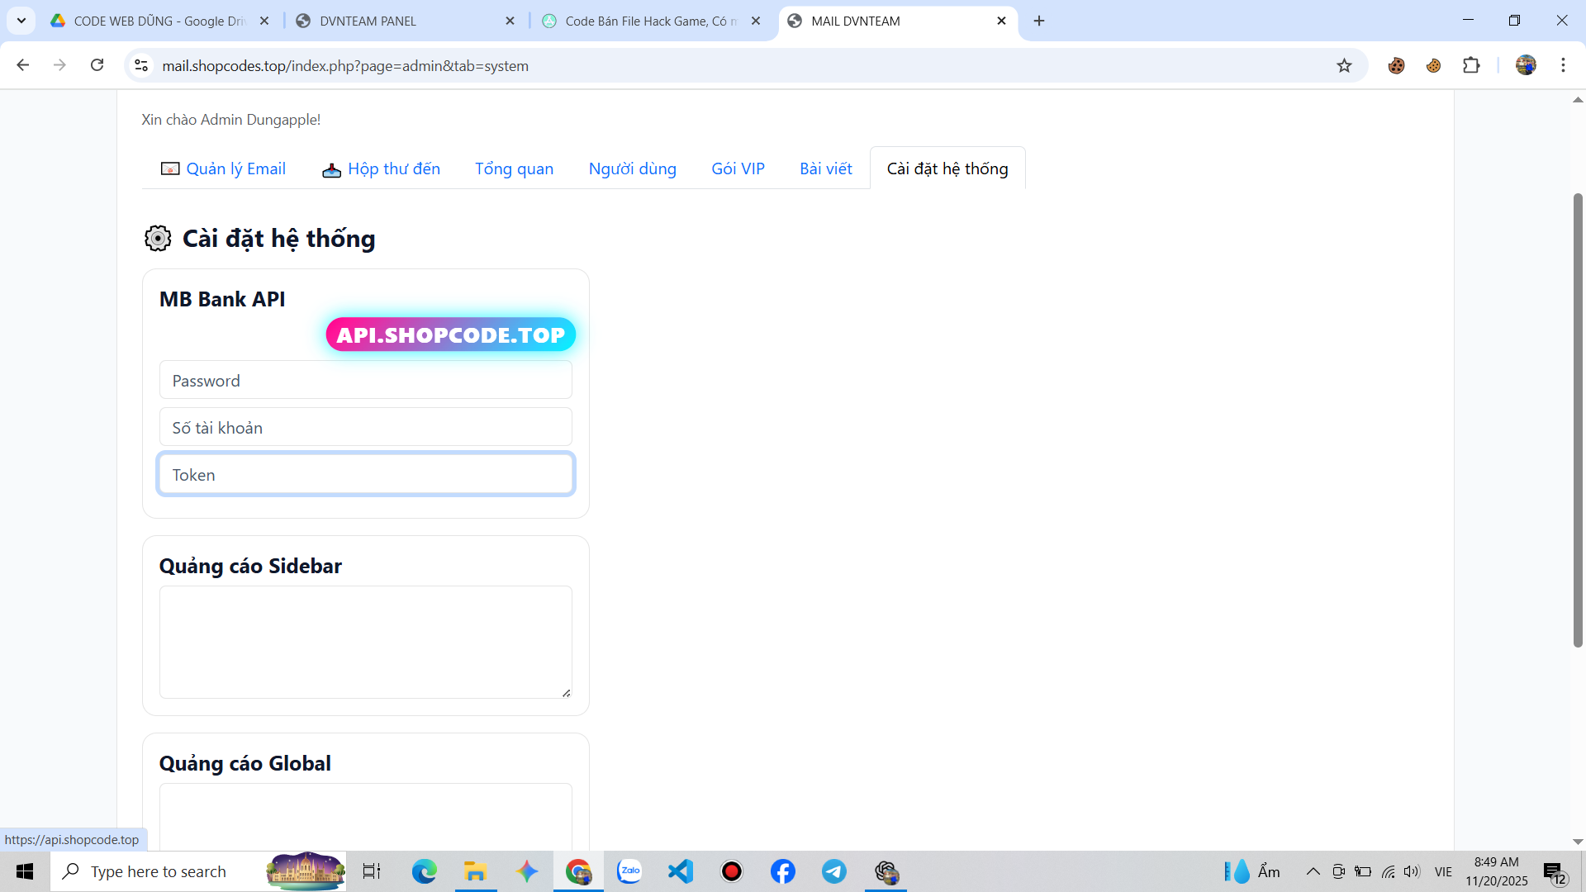The width and height of the screenshot is (1586, 892).
Task: Focus the Số tài khoản input field
Action: pyautogui.click(x=365, y=427)
